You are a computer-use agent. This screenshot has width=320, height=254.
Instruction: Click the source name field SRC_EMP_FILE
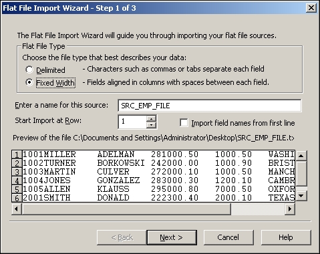(210, 106)
